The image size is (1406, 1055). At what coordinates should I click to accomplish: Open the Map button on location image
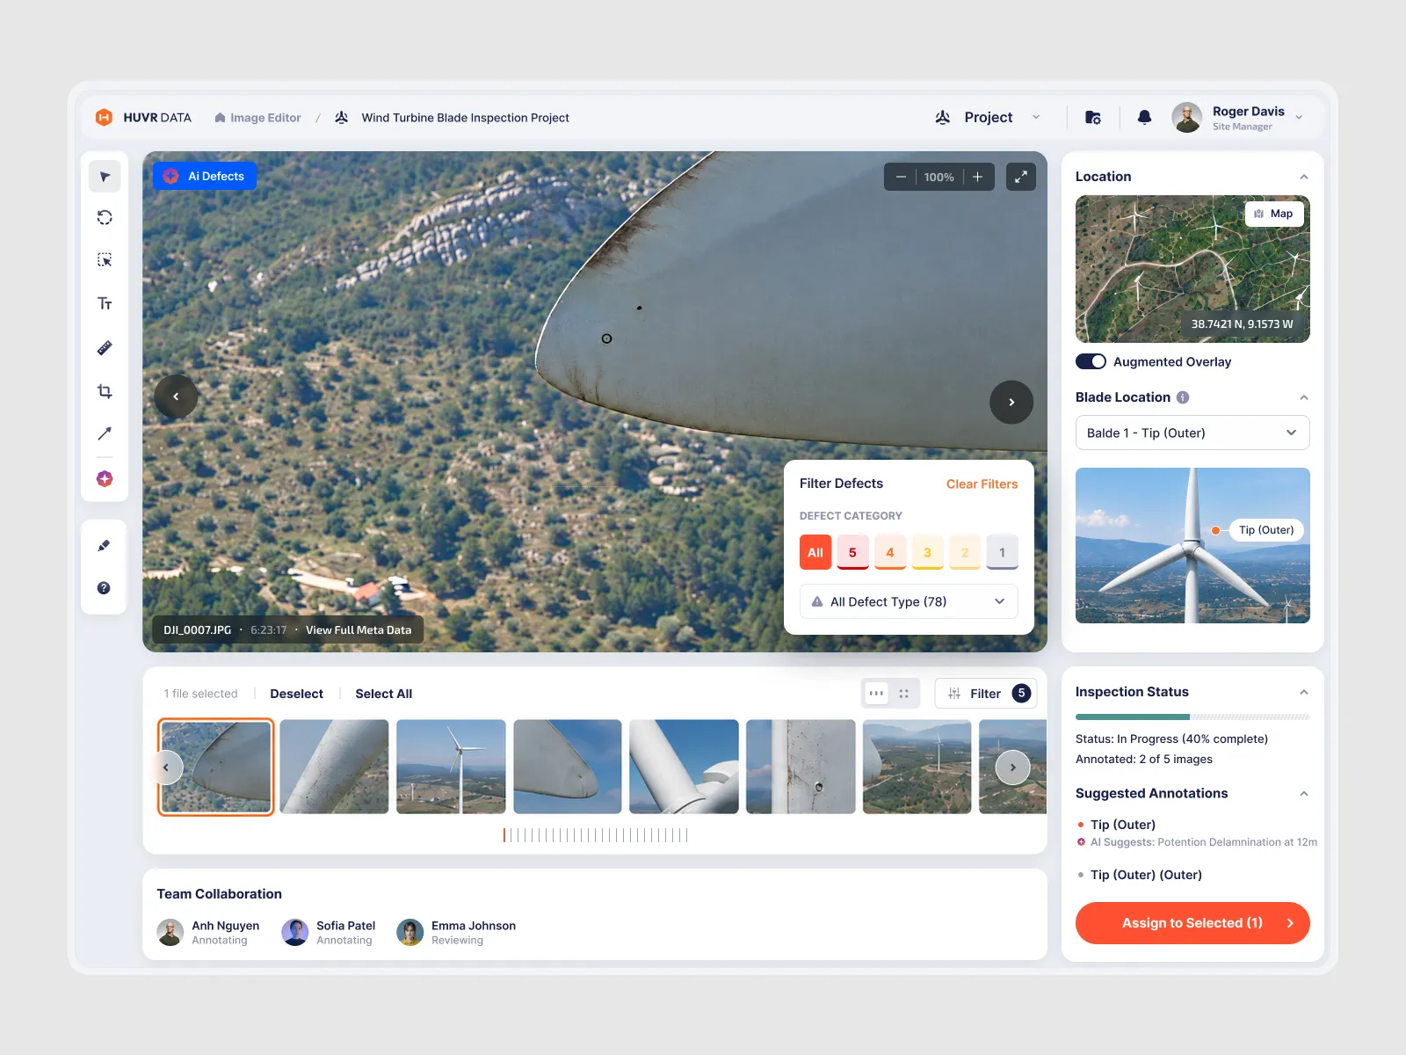click(1274, 214)
